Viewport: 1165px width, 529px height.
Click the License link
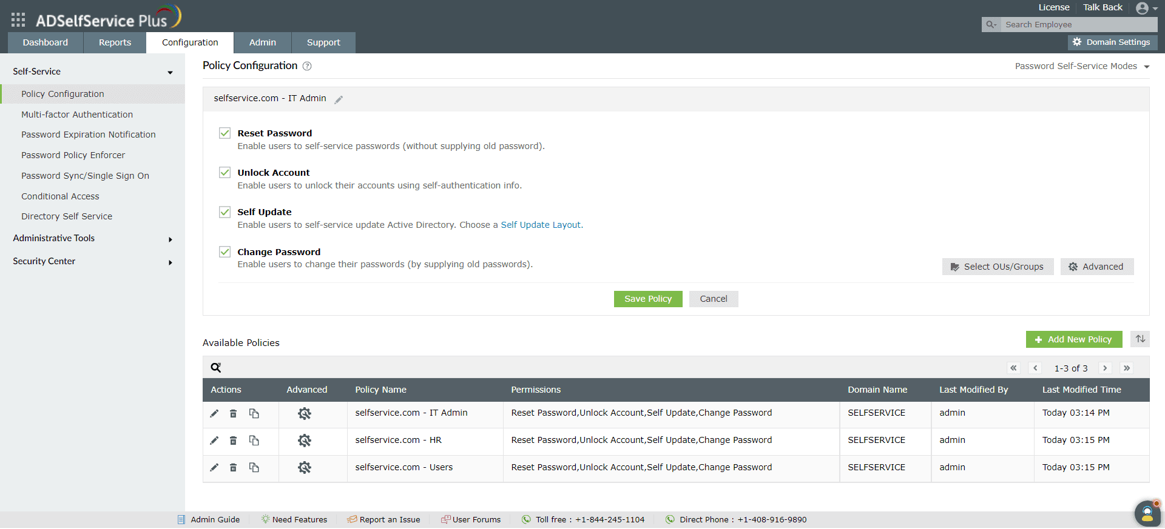pos(1054,7)
